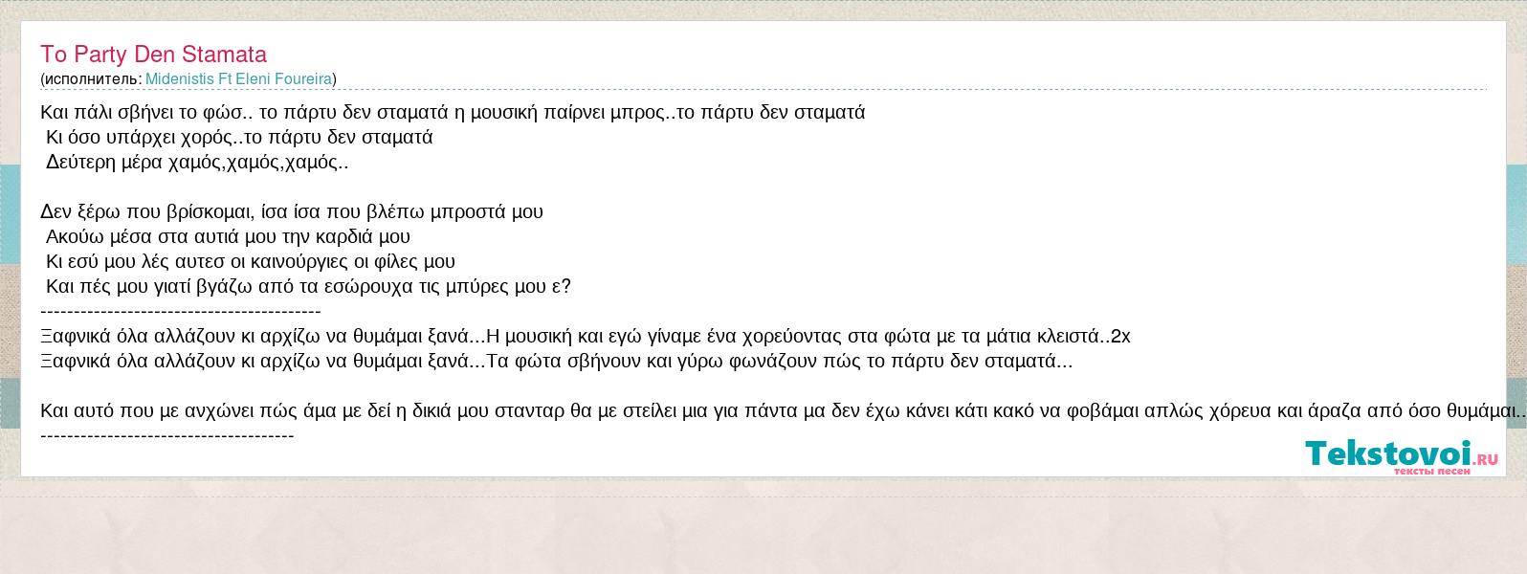Click the 'тексты песен' tagline under the logo
This screenshot has height=574, width=1527.
tap(1431, 471)
